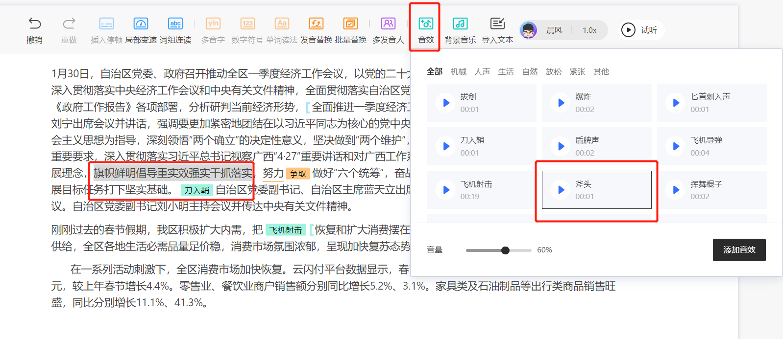The height and width of the screenshot is (339, 783).
Task: Select the 词组连读 toolbar icon
Action: click(175, 23)
